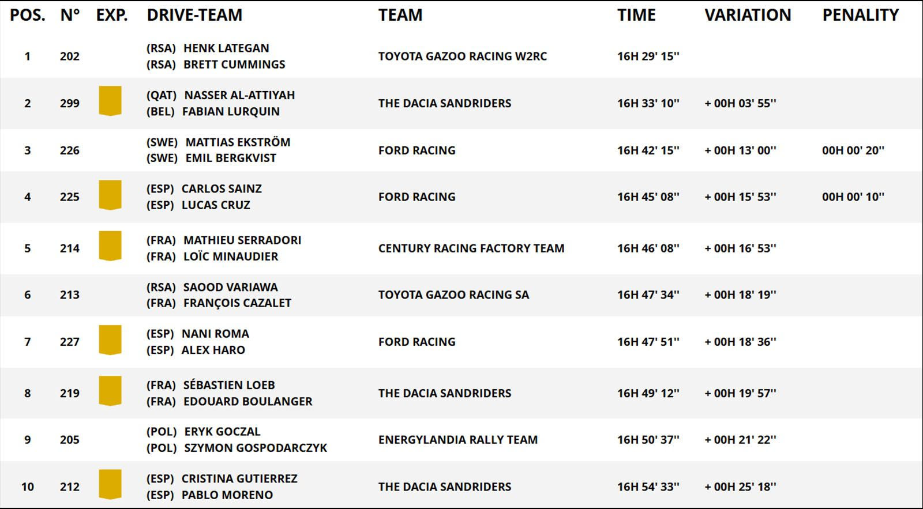This screenshot has width=923, height=509.
Task: Click the yellow EXP badge for Nani Roma
Action: coord(110,340)
